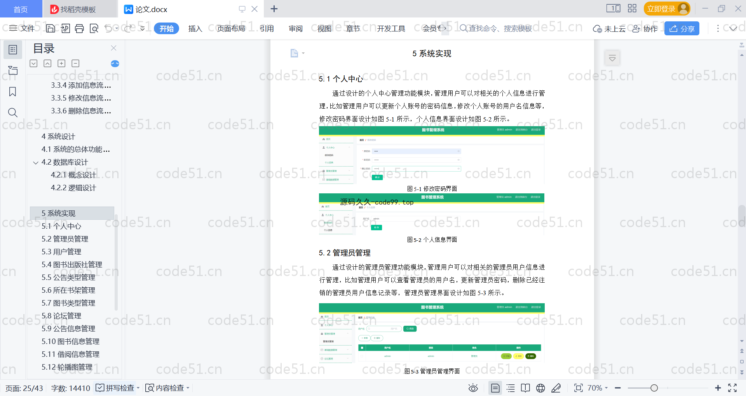Click the Print icon in toolbar
The width and height of the screenshot is (746, 396).
[79, 28]
